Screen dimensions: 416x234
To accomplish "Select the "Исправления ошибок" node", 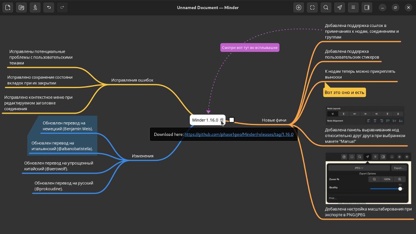I will point(132,80).
